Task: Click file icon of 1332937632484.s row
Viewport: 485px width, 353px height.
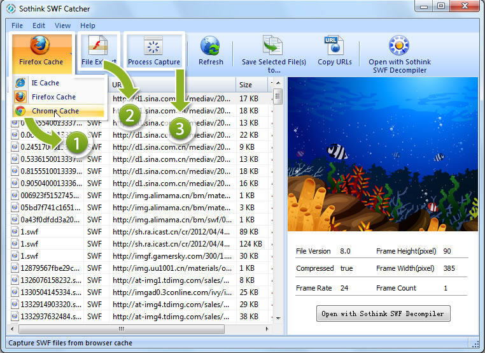Action: [15, 316]
